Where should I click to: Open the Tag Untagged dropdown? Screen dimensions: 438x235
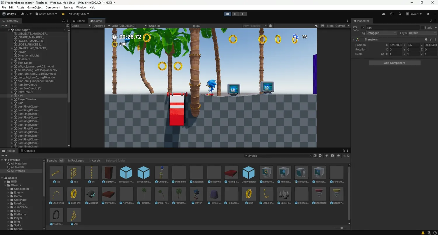[381, 33]
